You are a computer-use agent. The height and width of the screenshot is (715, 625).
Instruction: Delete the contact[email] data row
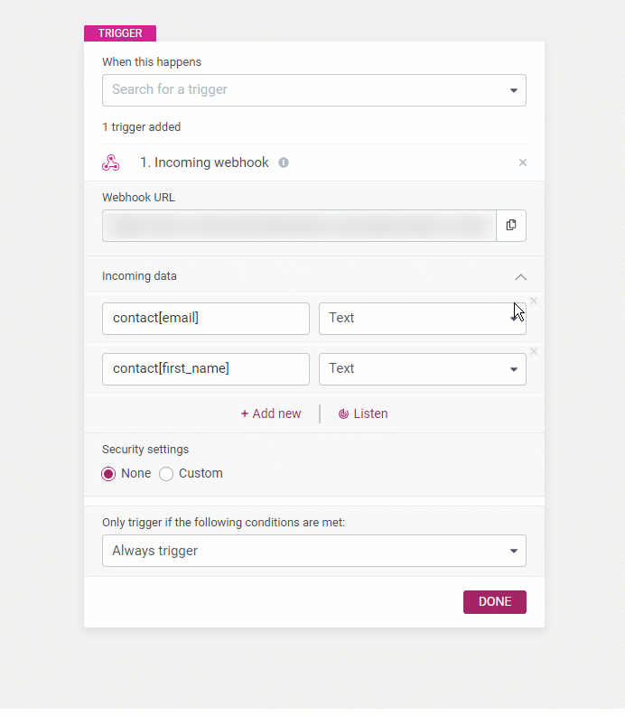533,301
